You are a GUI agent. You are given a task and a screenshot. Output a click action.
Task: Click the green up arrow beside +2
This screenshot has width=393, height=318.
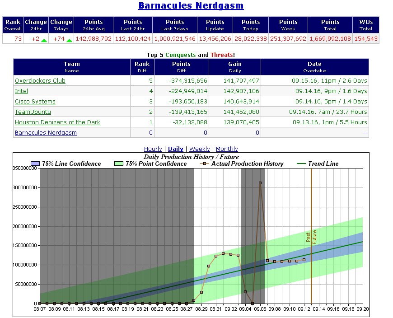(44, 40)
